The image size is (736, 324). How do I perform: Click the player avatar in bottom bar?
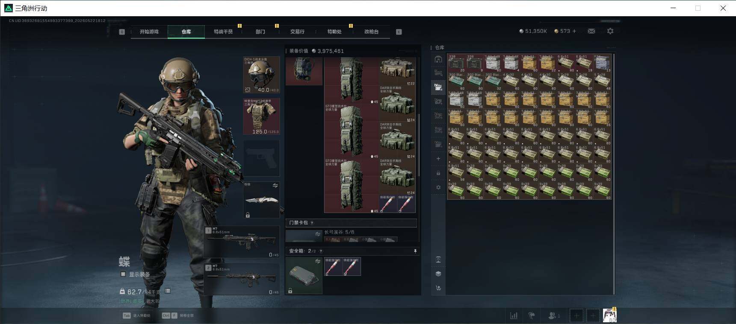coord(609,315)
